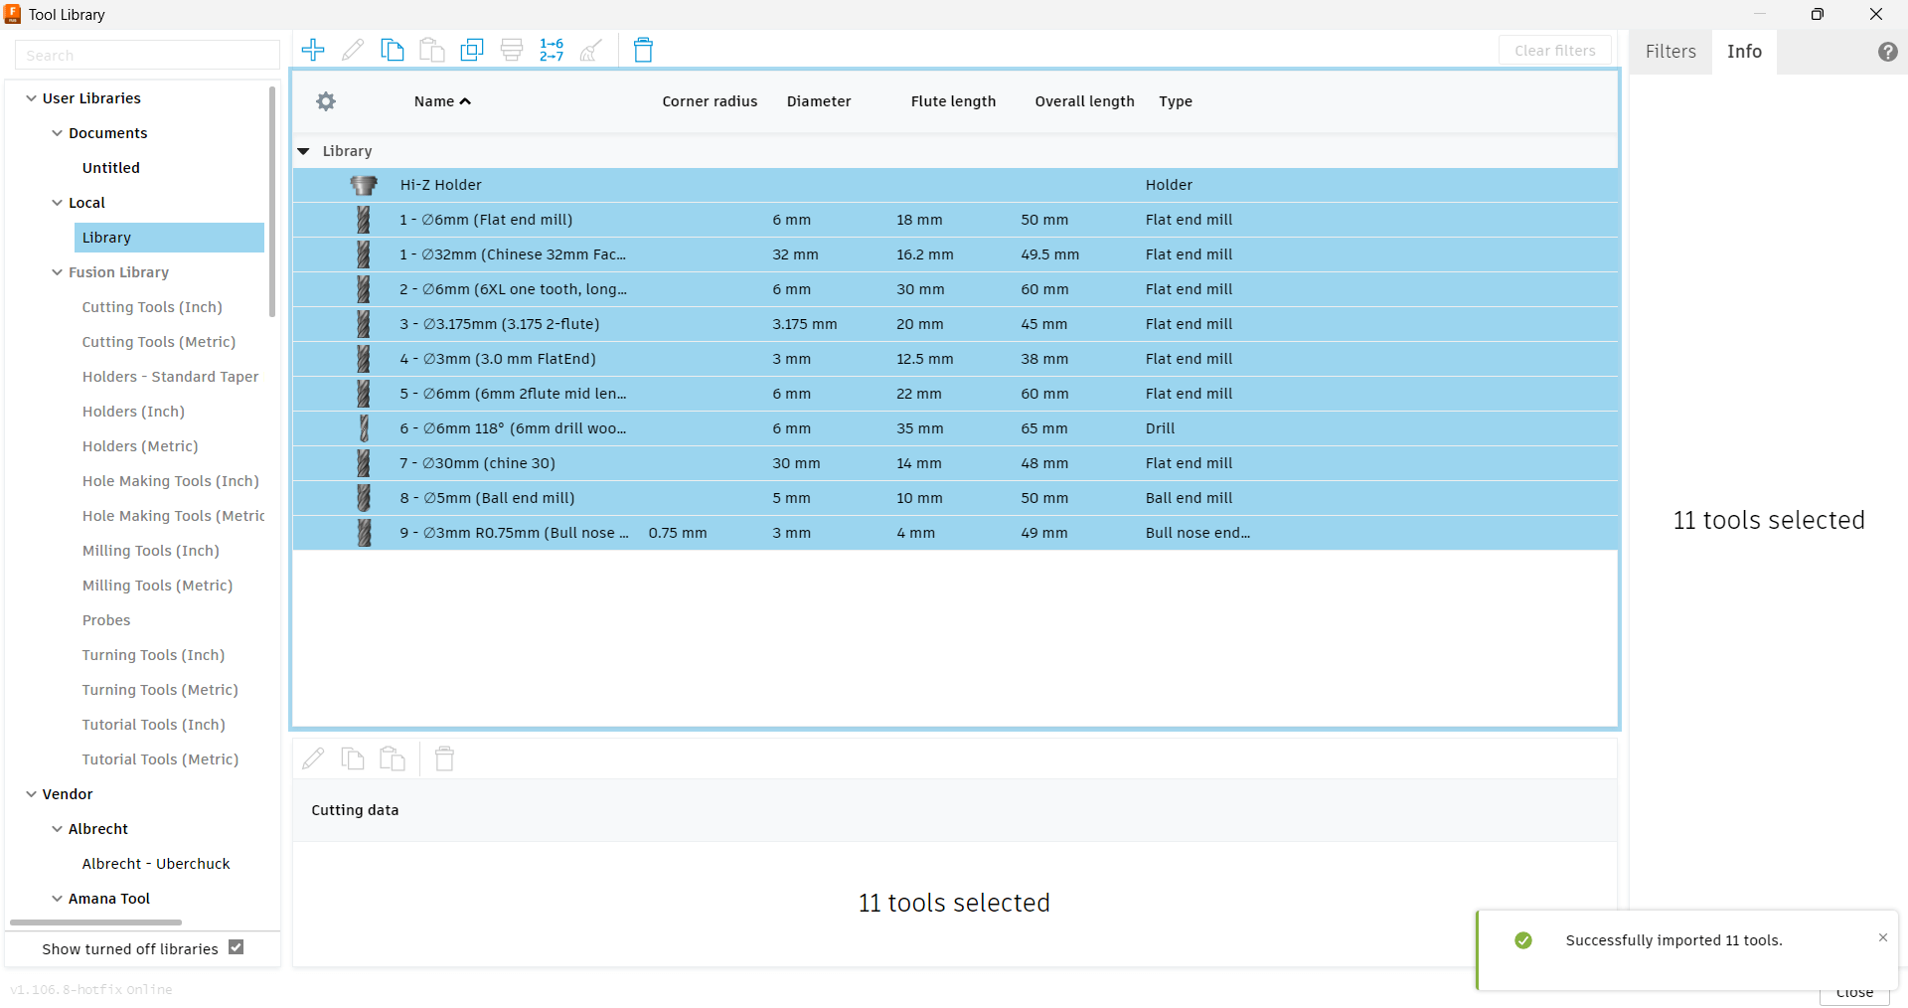1908x1008 pixels.
Task: Open Albrecht - Uberchuck library
Action: [x=156, y=864]
